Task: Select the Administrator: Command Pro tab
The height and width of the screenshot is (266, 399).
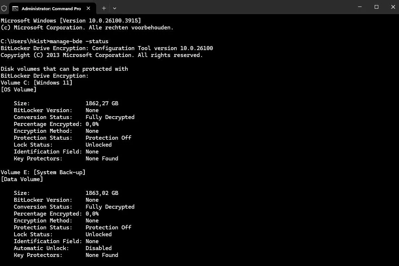Action: pos(51,8)
